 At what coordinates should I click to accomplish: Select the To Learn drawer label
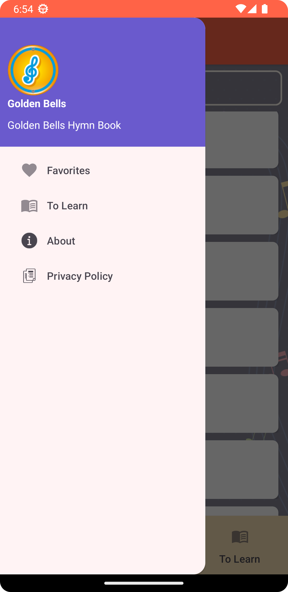67,206
